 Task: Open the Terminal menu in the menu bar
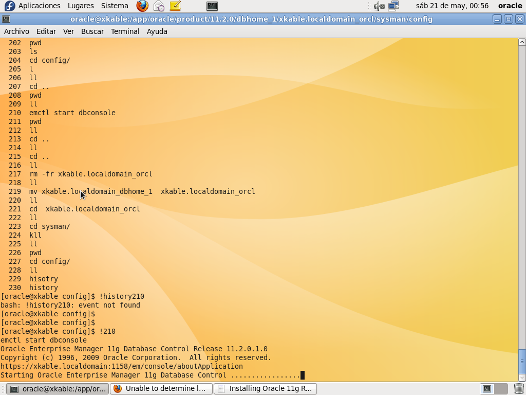(x=125, y=31)
